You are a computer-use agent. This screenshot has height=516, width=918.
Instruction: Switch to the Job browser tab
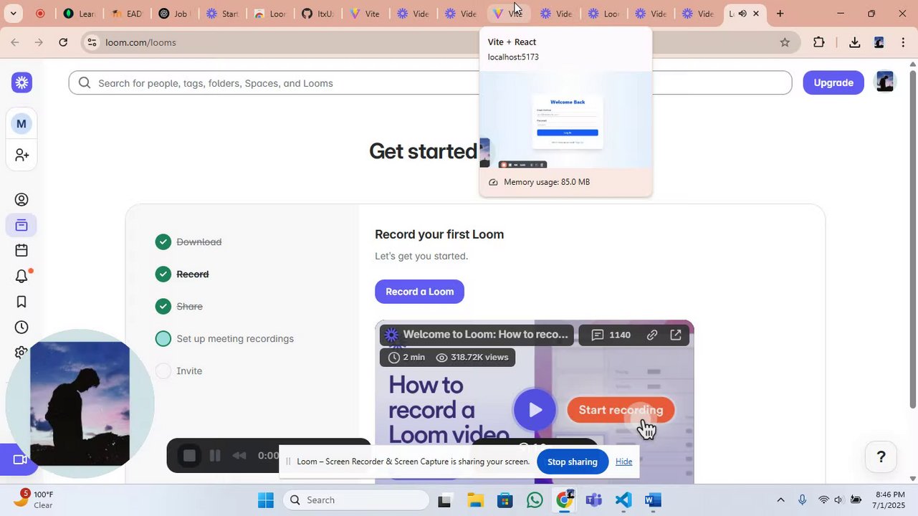click(174, 14)
